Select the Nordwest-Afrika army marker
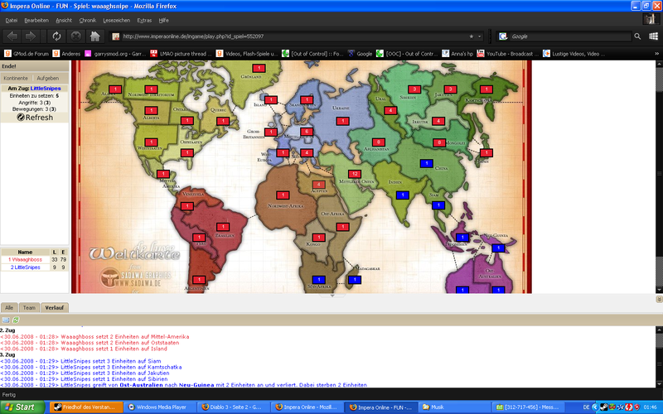Image resolution: width=663 pixels, height=414 pixels. (283, 195)
